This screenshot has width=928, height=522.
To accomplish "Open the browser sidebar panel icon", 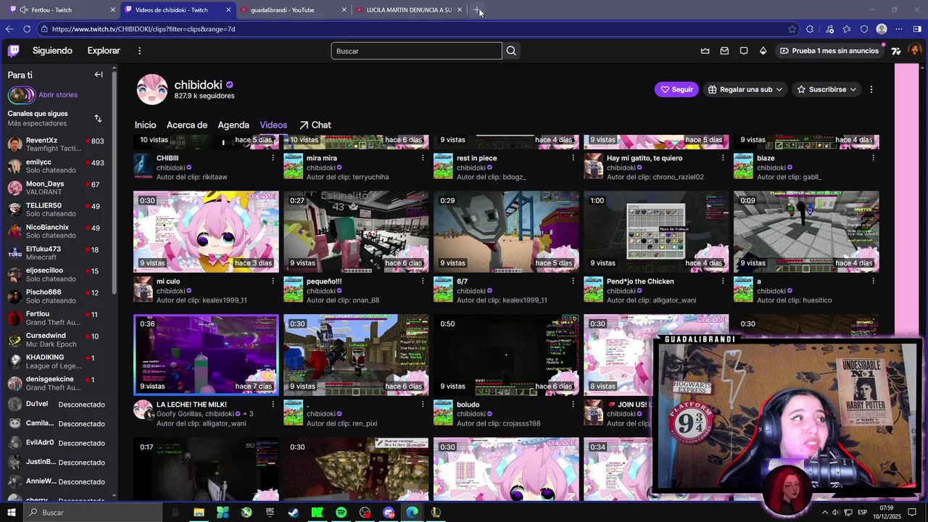I will [x=917, y=29].
